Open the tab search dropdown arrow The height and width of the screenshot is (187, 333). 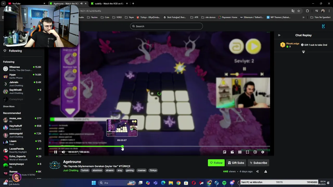3,3
